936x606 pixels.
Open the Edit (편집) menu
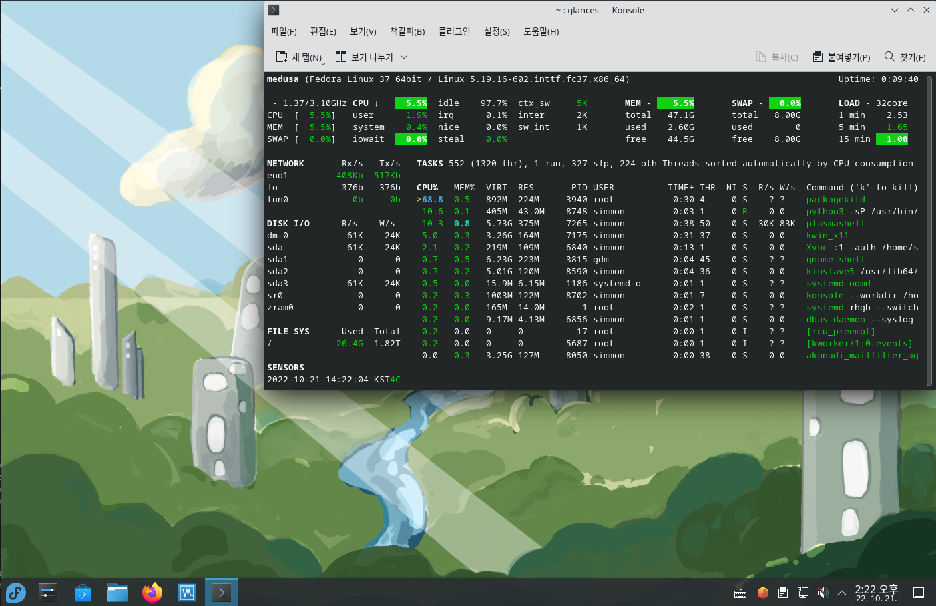coord(323,31)
